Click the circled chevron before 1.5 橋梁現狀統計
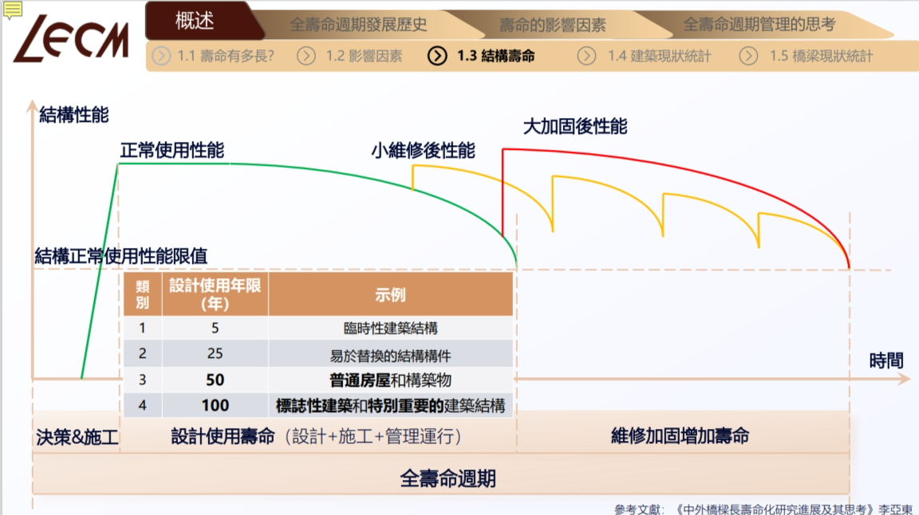Image resolution: width=919 pixels, height=515 pixels. pos(748,56)
